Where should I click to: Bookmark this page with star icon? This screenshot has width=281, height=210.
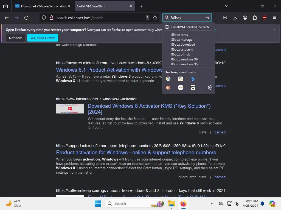[x=155, y=18]
